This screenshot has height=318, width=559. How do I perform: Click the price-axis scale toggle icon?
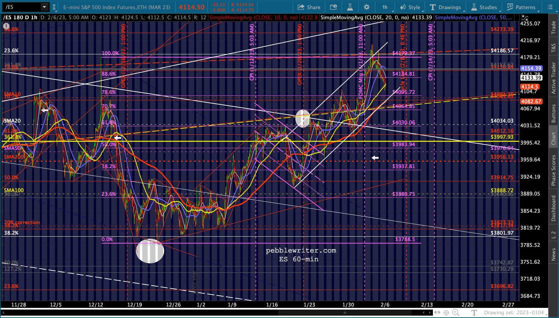[x=525, y=18]
